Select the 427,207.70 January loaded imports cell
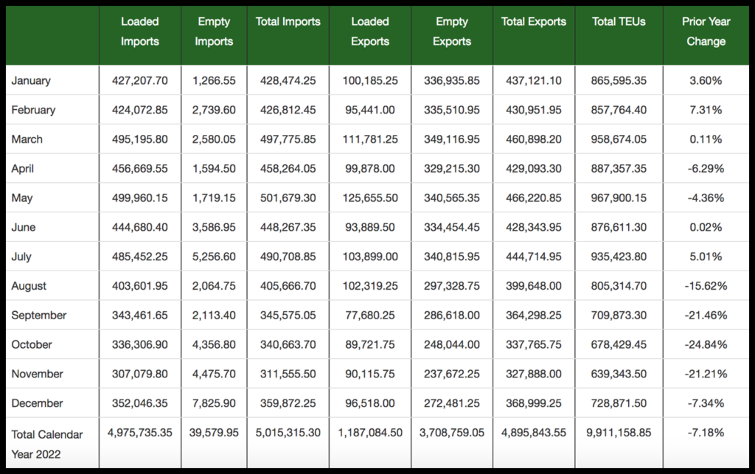Viewport: 755px width, 474px height. 139,80
